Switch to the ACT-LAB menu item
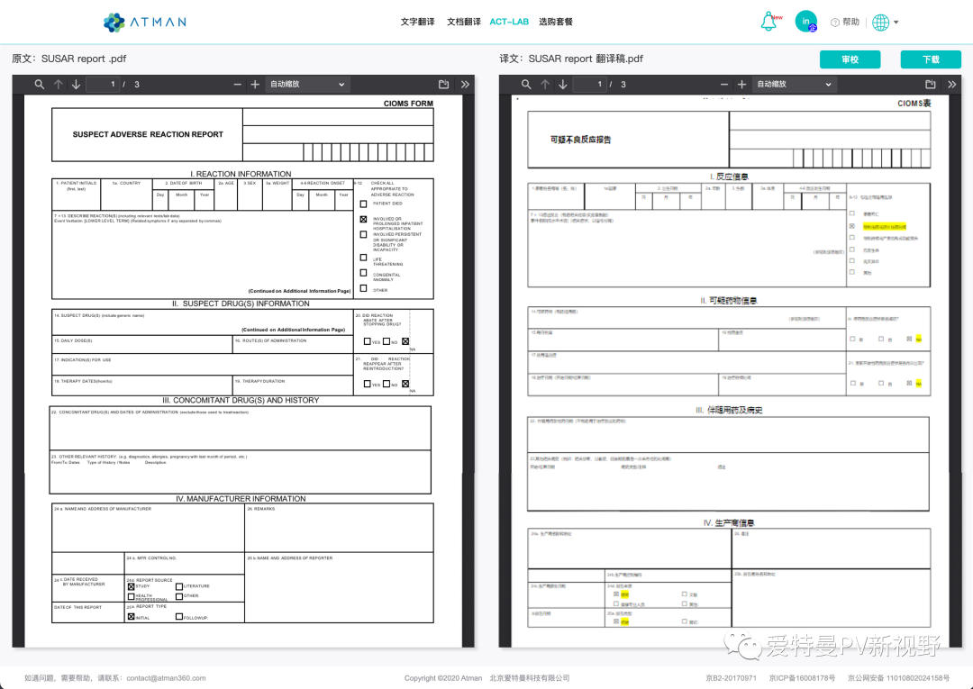This screenshot has width=973, height=689. pos(507,21)
